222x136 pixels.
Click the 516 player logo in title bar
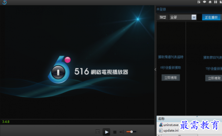[x=4, y=2]
